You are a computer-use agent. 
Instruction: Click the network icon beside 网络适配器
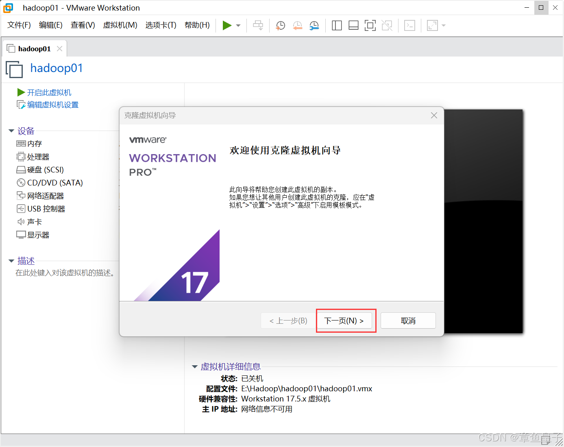(21, 196)
